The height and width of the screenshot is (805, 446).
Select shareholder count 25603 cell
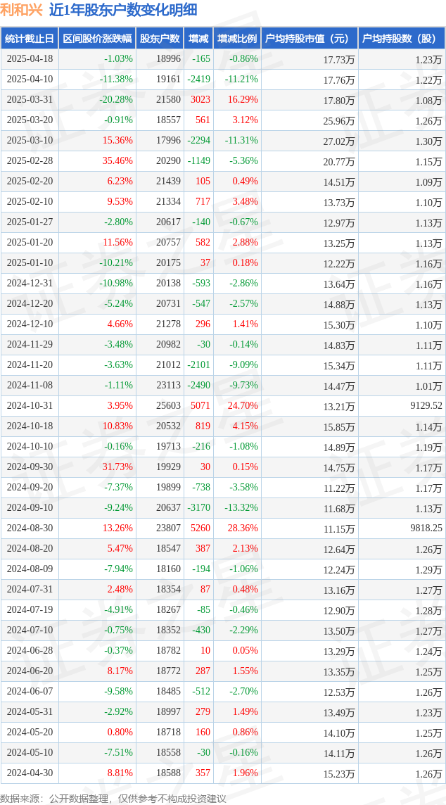click(160, 405)
